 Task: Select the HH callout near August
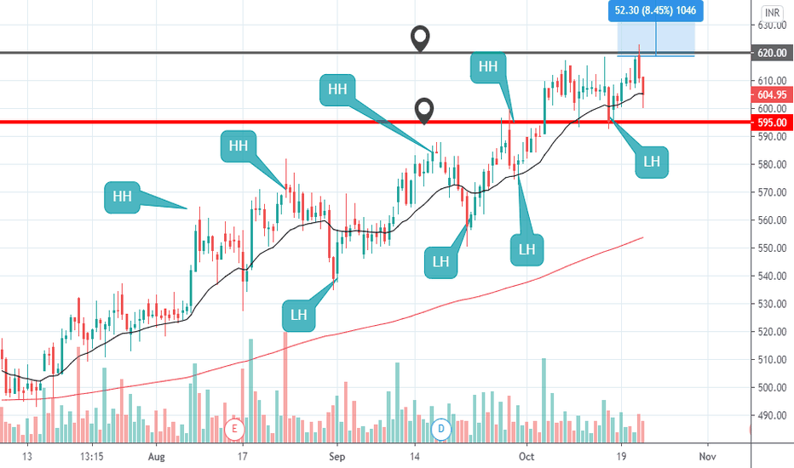[x=122, y=197]
